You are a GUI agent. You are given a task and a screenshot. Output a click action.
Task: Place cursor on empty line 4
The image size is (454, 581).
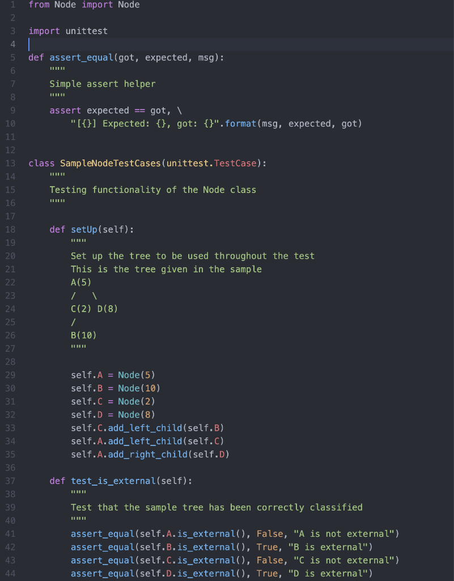tap(240, 44)
